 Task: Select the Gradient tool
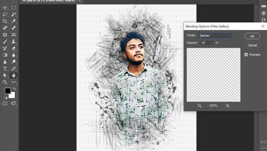pos(5,55)
